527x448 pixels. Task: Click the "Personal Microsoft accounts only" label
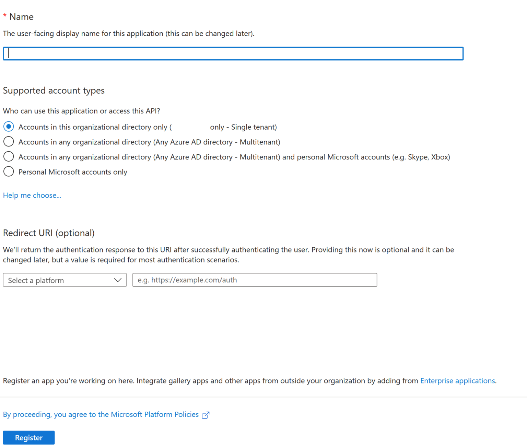click(x=73, y=172)
